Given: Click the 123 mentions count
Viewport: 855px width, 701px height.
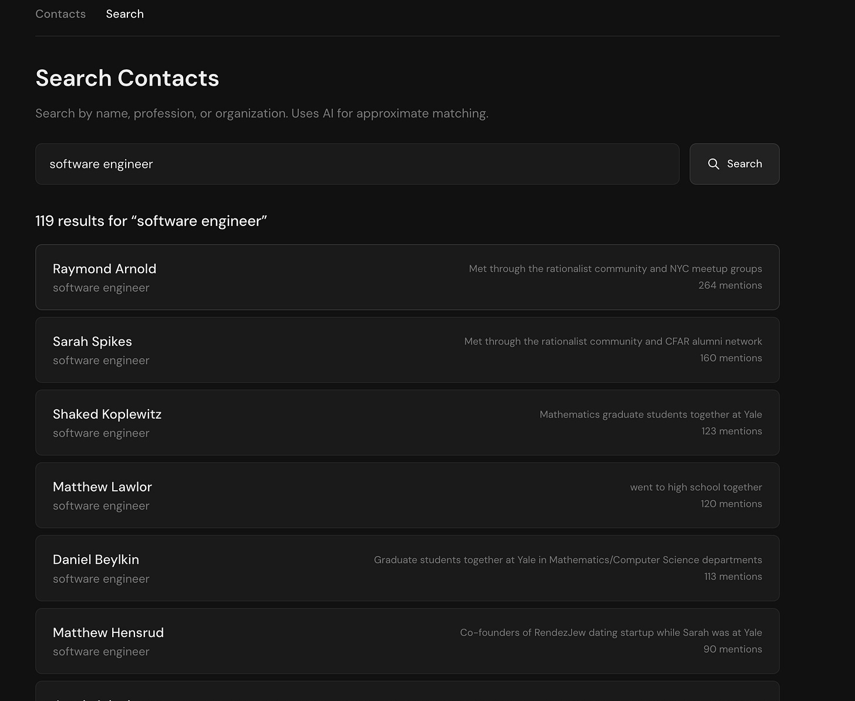Looking at the screenshot, I should pyautogui.click(x=731, y=431).
